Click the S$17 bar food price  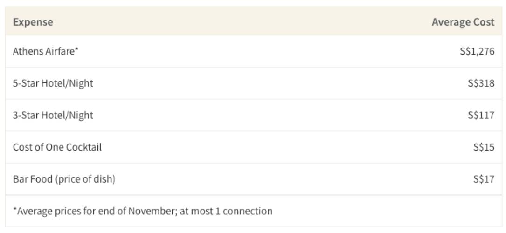[483, 179]
